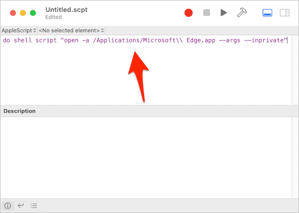Toggle the bottom accessory pane view
The height and width of the screenshot is (213, 299).
tap(267, 12)
